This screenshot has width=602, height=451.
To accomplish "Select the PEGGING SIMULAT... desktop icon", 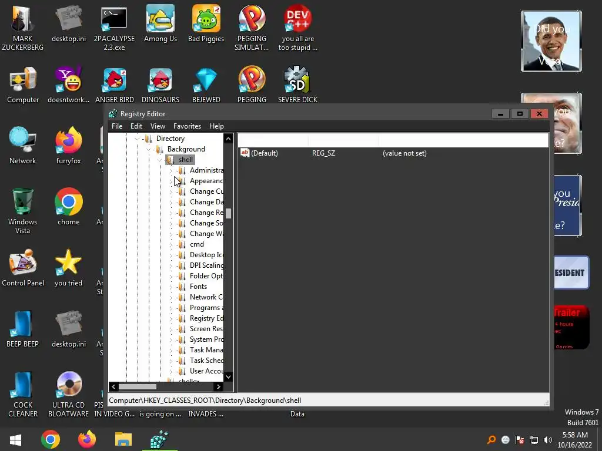I will click(x=252, y=27).
